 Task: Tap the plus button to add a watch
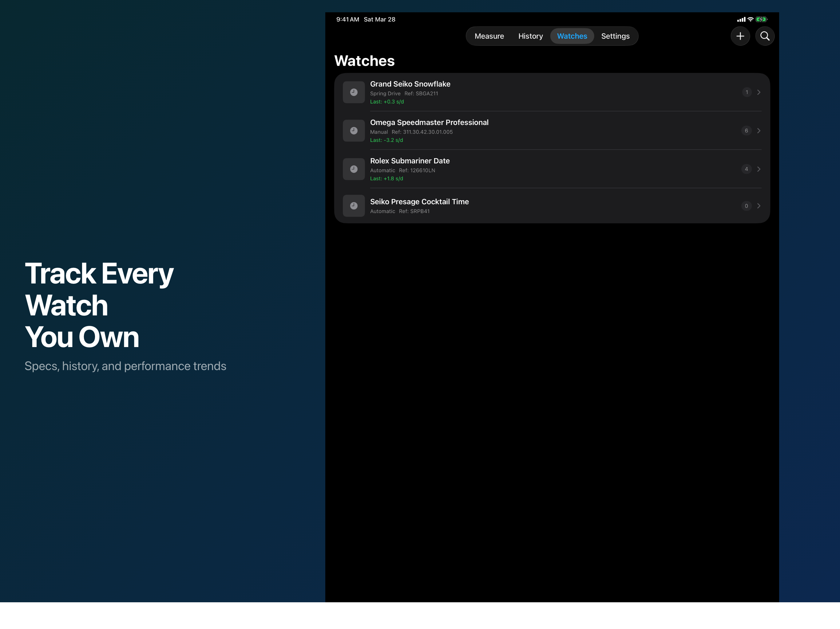(740, 36)
